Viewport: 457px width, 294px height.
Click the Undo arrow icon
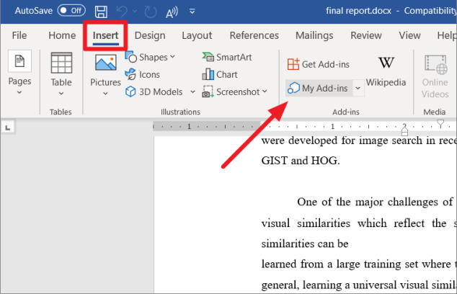coord(123,12)
